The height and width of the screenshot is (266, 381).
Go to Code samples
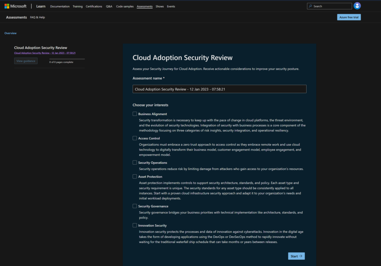pyautogui.click(x=124, y=6)
